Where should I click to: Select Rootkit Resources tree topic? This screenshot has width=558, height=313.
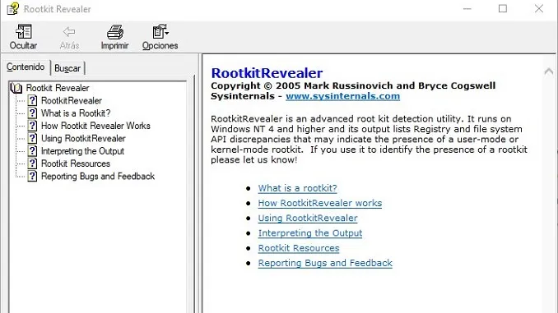point(76,163)
